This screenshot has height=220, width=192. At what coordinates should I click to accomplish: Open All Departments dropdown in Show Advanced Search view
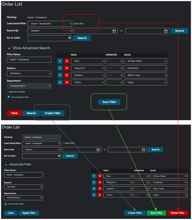click(x=29, y=86)
